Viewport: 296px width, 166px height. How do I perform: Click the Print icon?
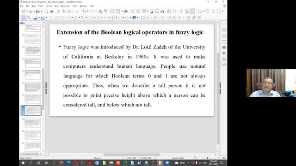(x=52, y=11)
